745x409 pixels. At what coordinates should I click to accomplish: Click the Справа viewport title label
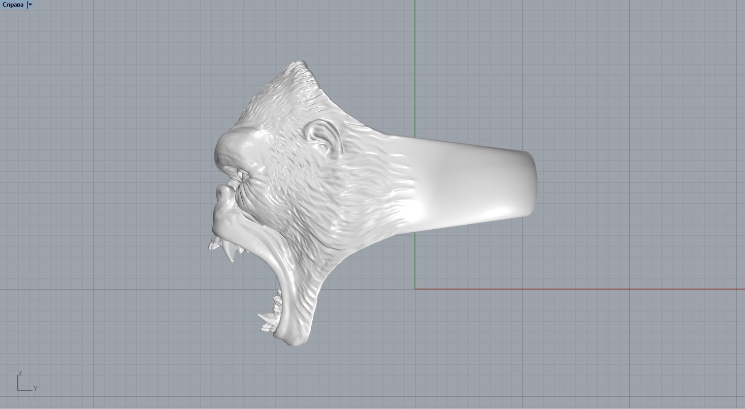tap(13, 5)
